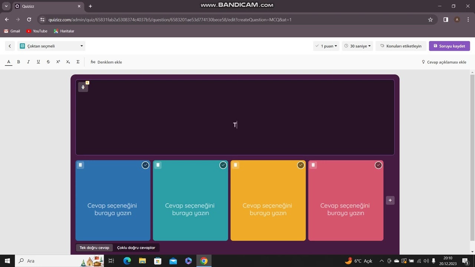Click the teal answer option text field

[x=190, y=209]
